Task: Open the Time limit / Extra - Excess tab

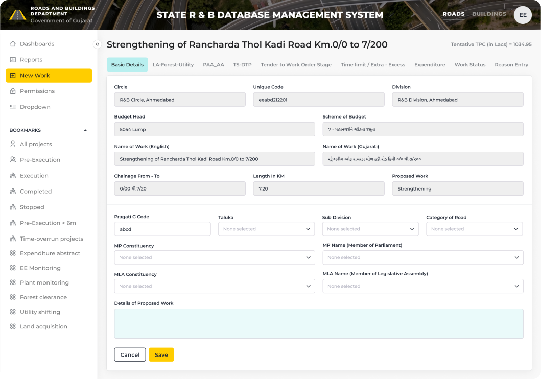Action: click(x=373, y=64)
